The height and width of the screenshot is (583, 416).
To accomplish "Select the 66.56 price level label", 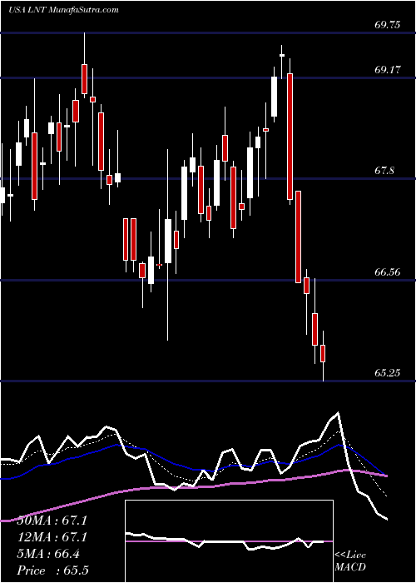I will point(388,272).
